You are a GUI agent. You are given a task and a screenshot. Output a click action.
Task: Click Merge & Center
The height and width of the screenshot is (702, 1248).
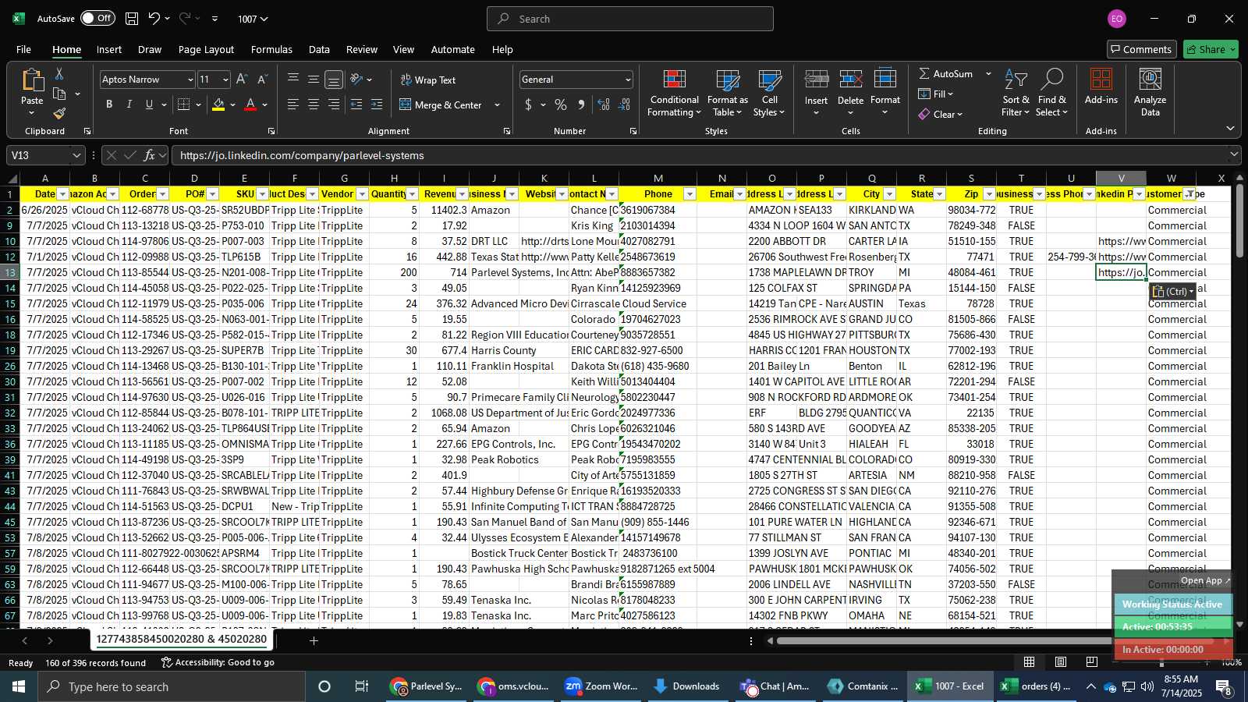tap(441, 105)
